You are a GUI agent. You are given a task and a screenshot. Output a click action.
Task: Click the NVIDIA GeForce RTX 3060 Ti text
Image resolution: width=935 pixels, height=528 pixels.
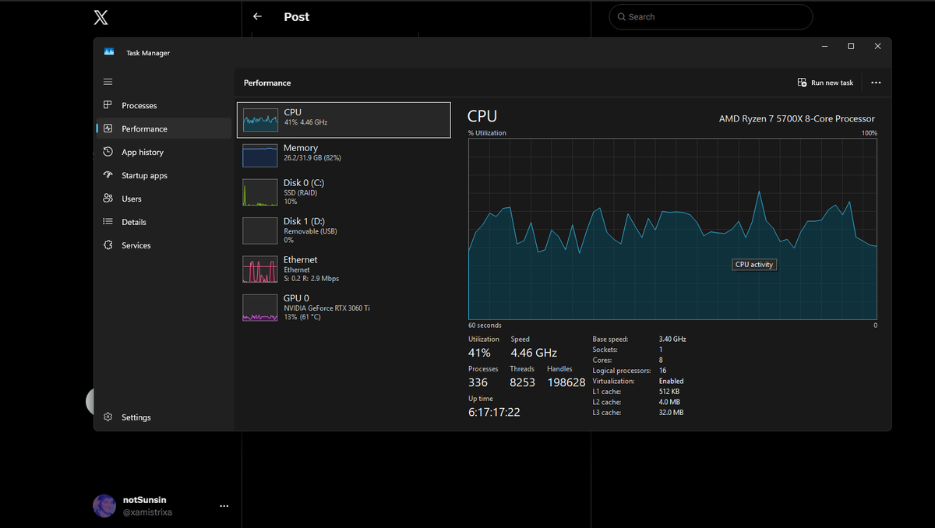pos(326,308)
